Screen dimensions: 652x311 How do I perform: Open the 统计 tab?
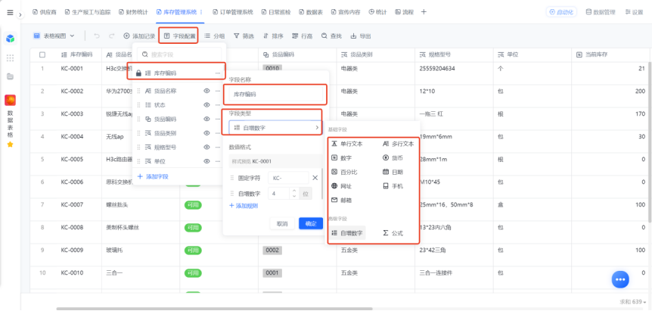(377, 12)
